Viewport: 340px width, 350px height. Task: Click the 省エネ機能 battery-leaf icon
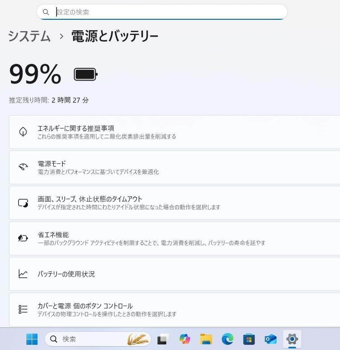23,238
